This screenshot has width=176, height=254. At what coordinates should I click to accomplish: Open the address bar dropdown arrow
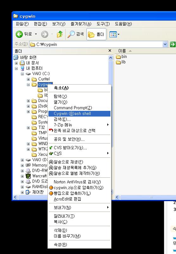point(165,44)
